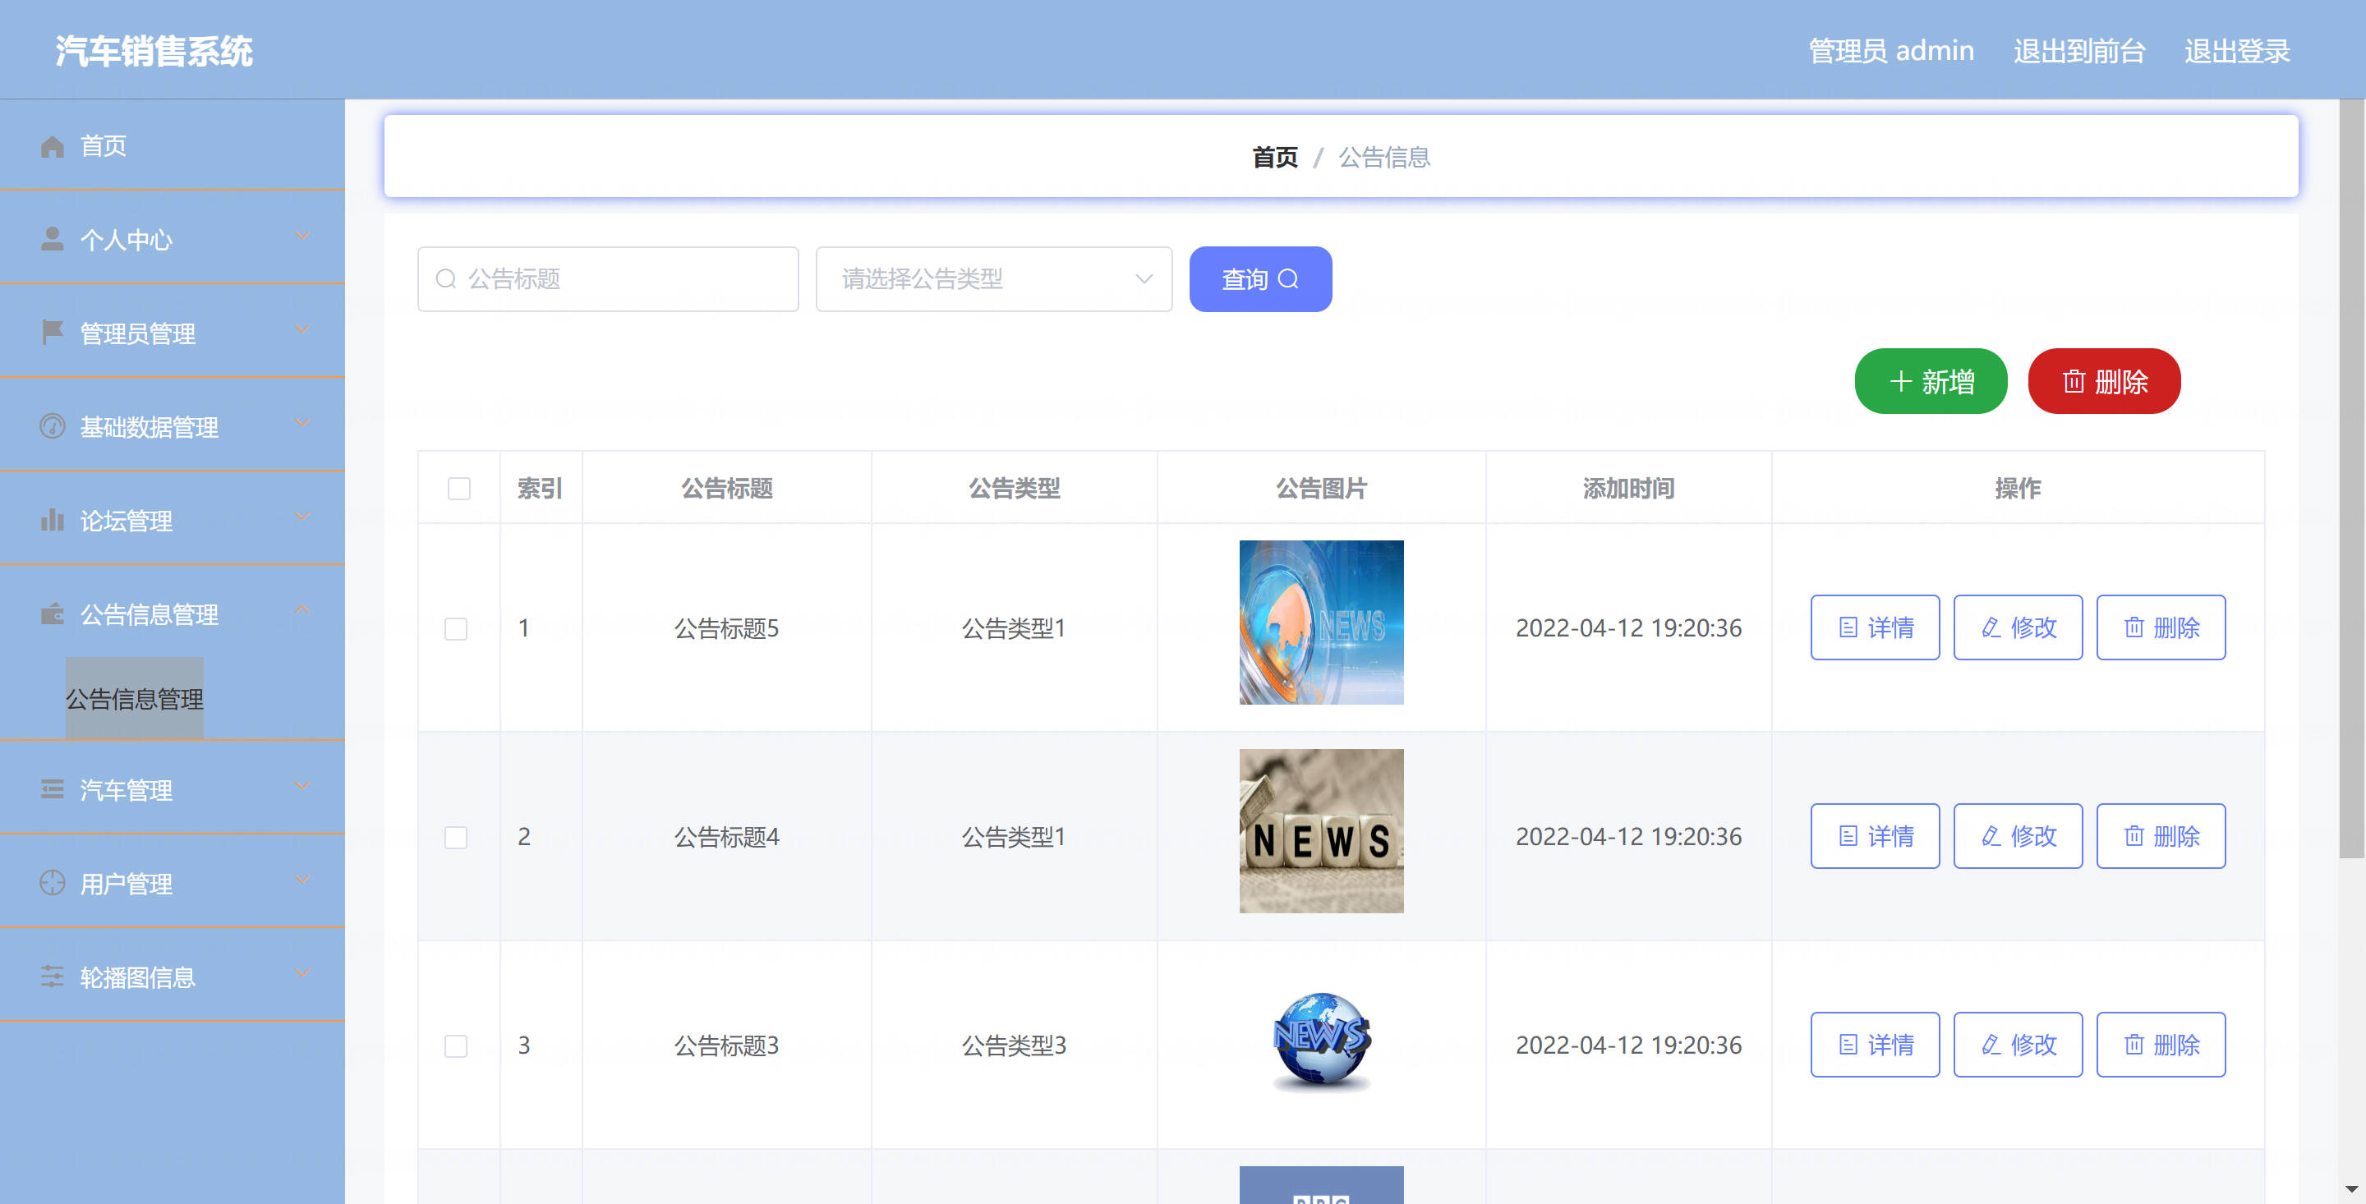The width and height of the screenshot is (2366, 1204).
Task: Toggle the select-all checkbox in table header
Action: click(459, 489)
